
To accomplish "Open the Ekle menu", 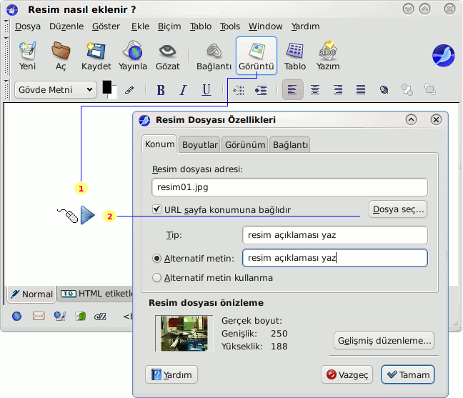I will pyautogui.click(x=140, y=26).
